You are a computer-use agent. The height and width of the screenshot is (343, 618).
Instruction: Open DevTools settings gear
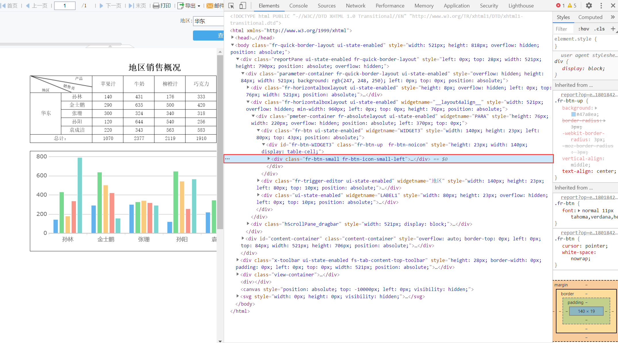589,5
